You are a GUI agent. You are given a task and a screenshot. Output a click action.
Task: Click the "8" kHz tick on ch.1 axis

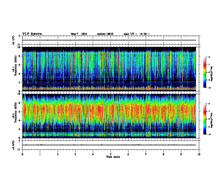point(20,56)
